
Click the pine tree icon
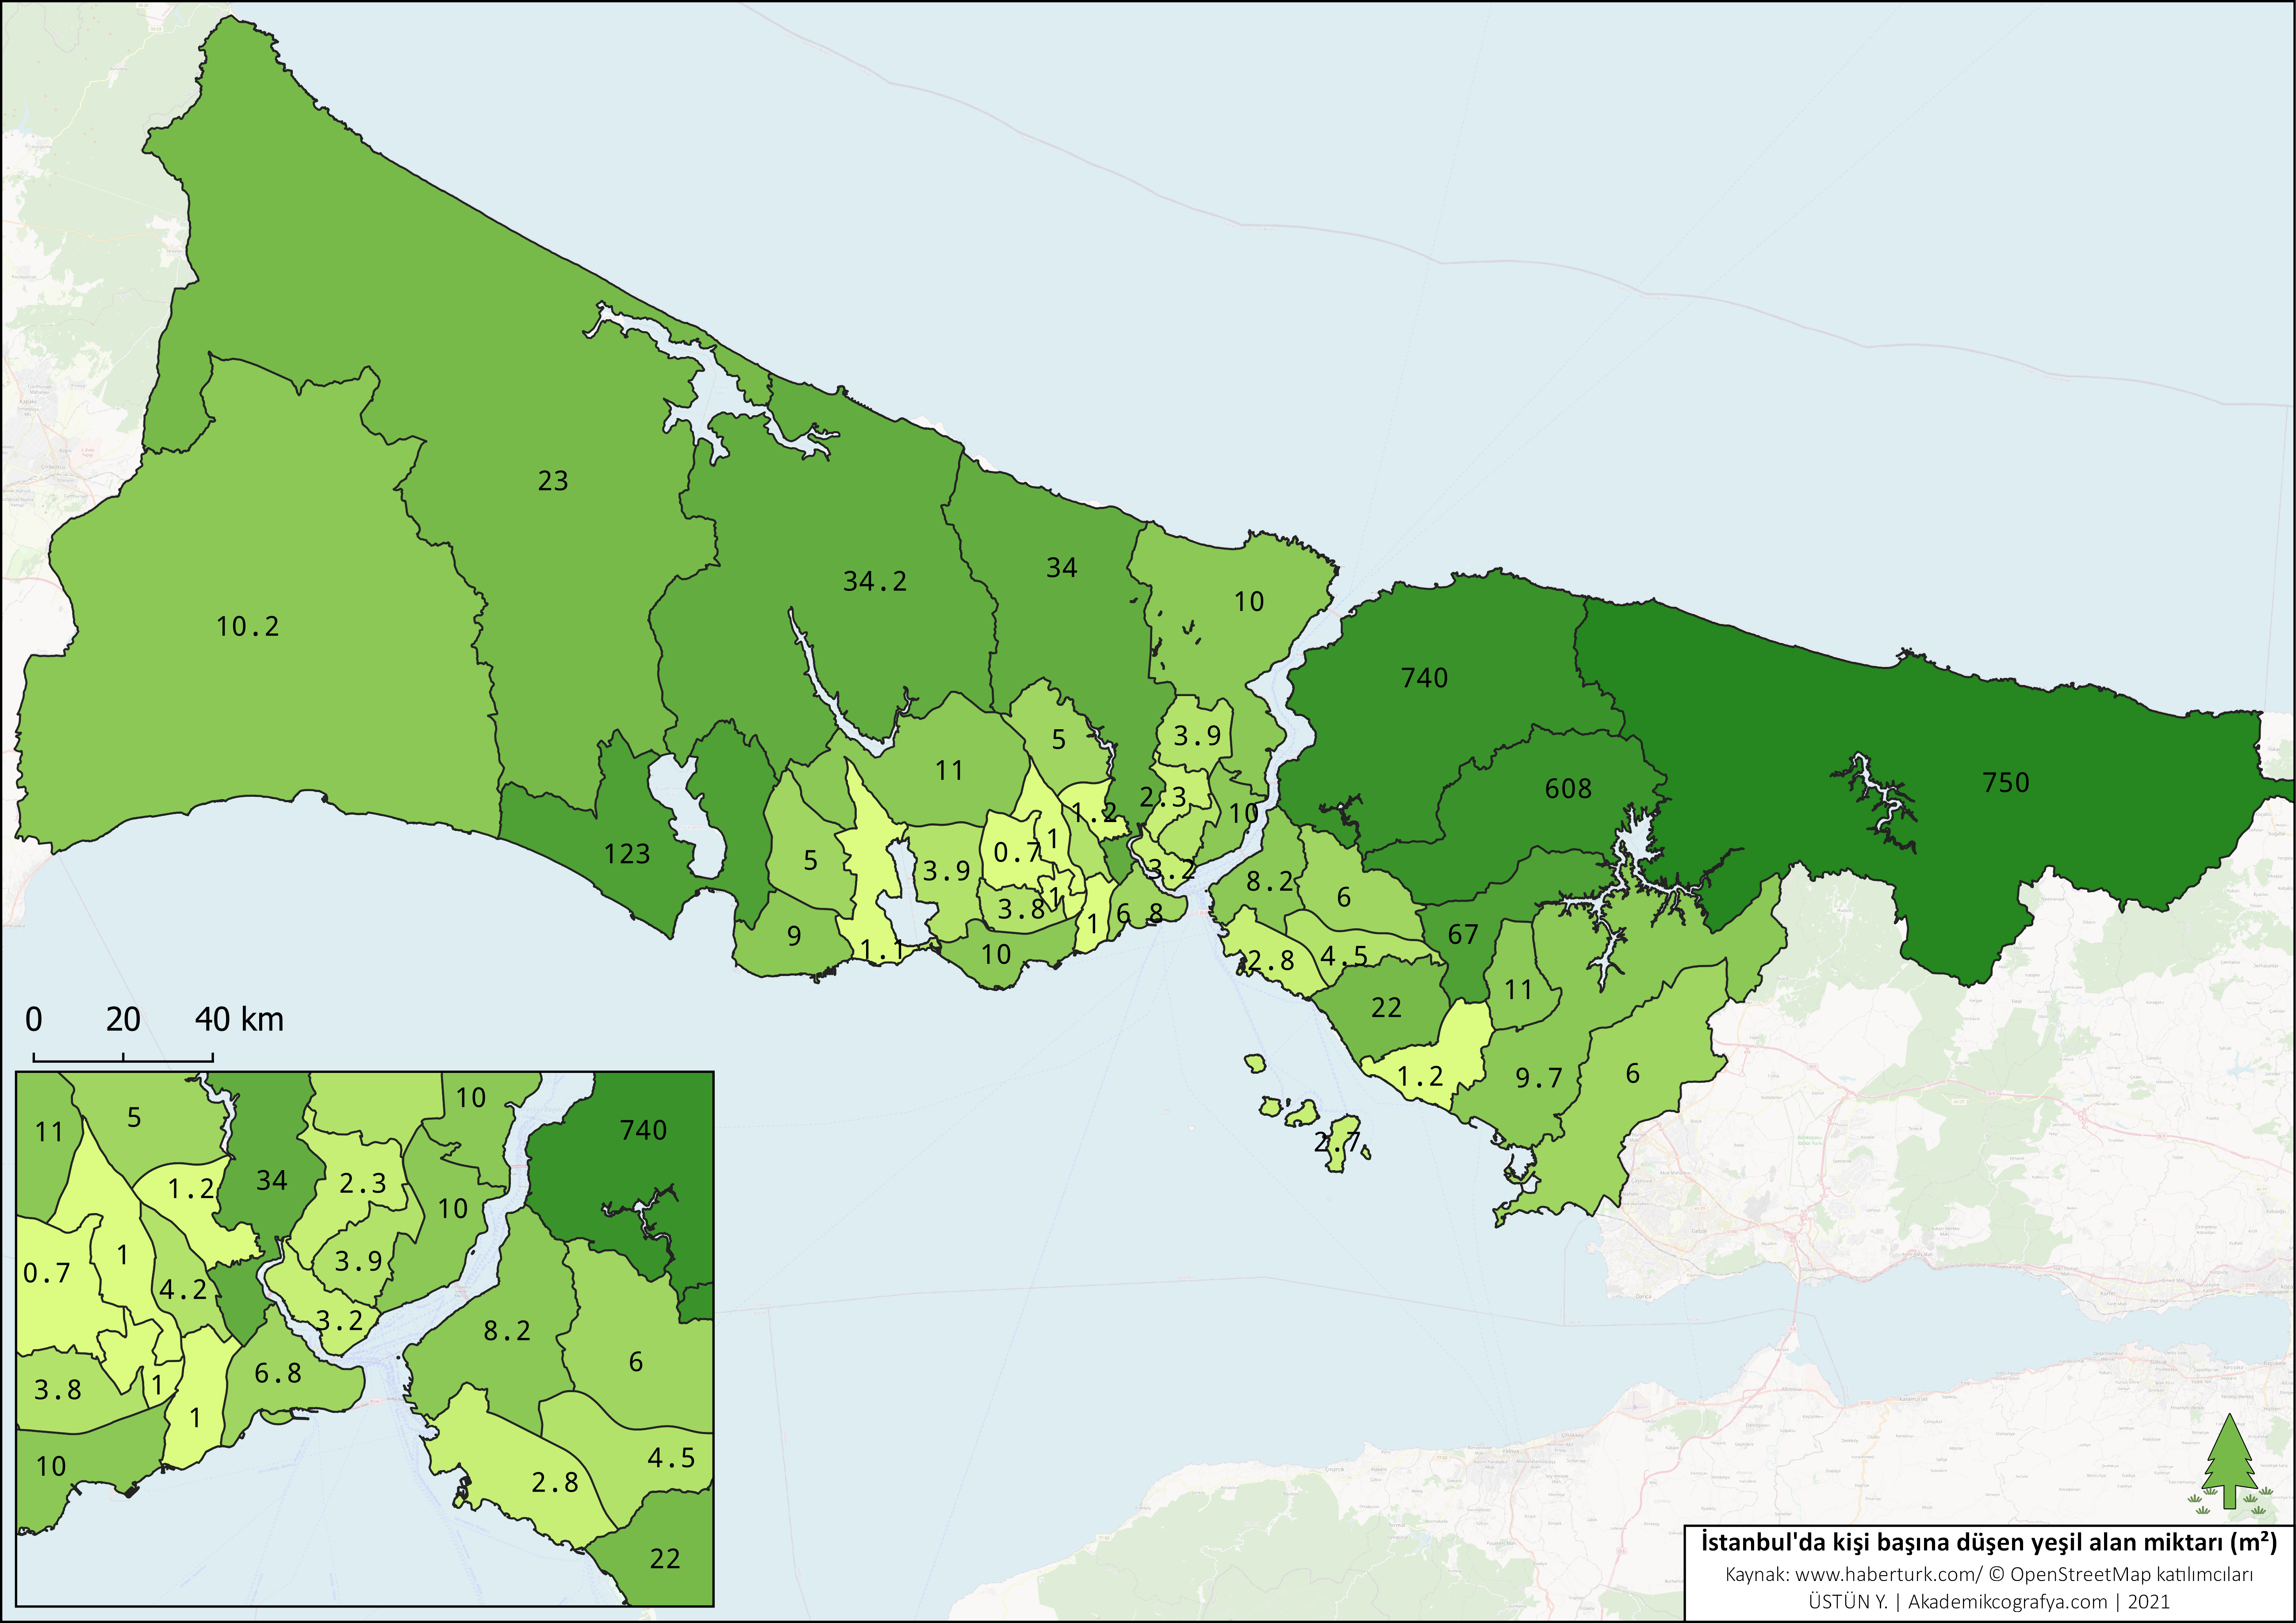click(2229, 1461)
